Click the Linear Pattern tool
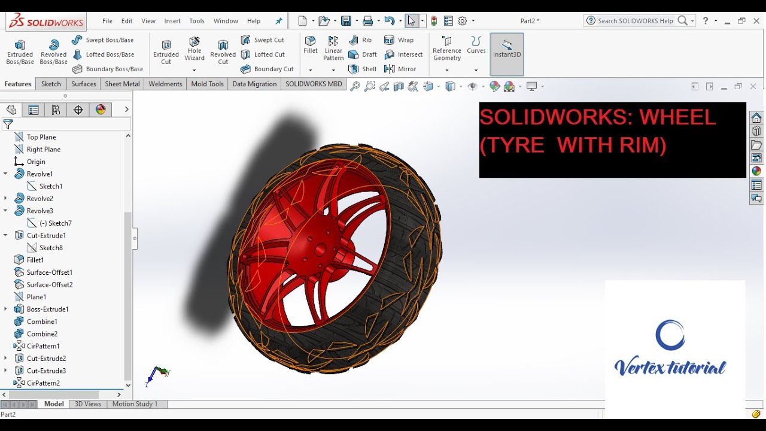The image size is (766, 431). 333,48
